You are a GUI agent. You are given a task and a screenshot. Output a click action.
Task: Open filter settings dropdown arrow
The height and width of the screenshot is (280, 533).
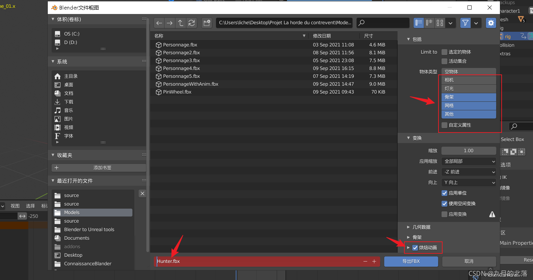(476, 23)
